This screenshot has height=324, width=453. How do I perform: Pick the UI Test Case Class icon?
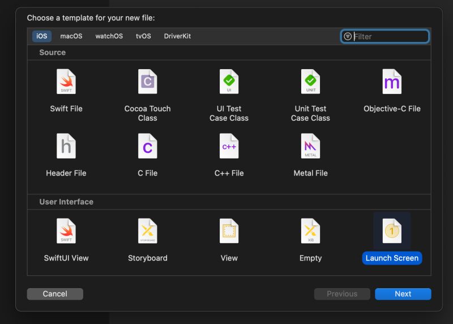pos(229,82)
